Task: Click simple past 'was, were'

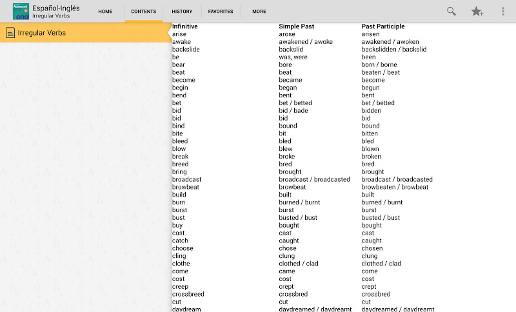Action: (x=293, y=57)
